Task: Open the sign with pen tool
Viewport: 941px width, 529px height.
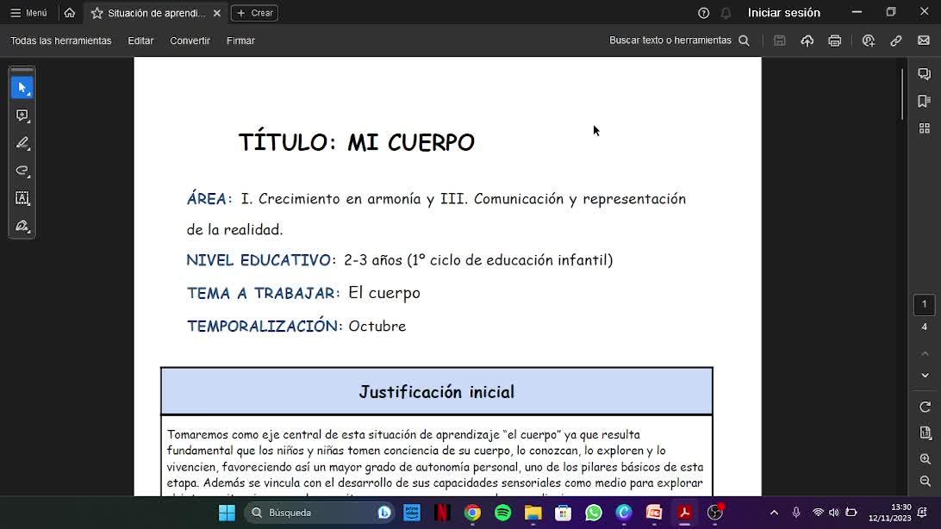Action: [x=22, y=226]
